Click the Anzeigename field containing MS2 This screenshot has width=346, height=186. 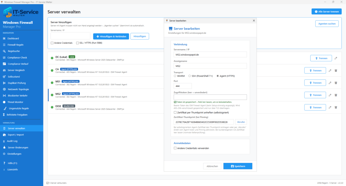210,66
